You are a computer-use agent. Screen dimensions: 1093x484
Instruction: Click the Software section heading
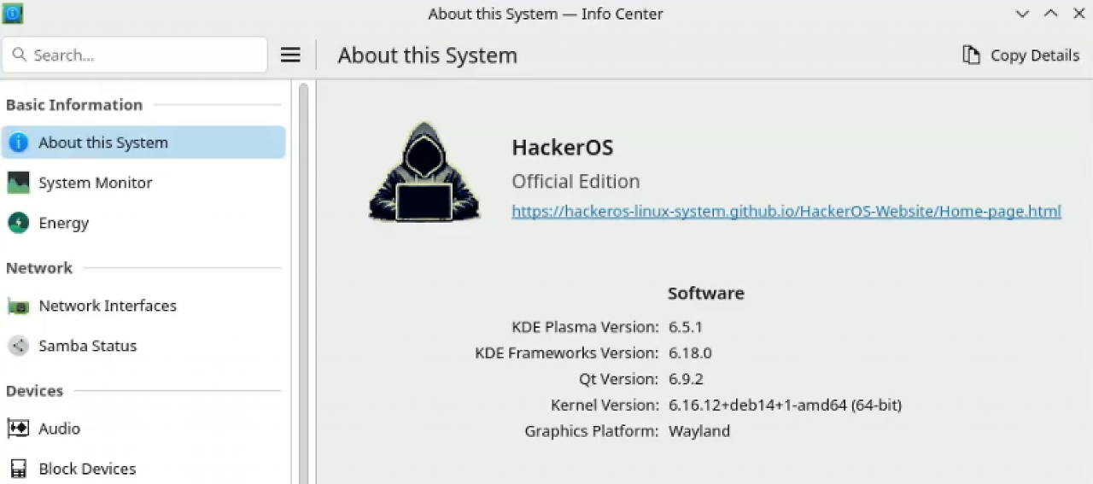tap(705, 294)
